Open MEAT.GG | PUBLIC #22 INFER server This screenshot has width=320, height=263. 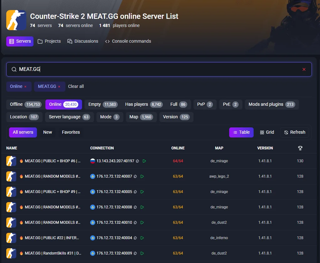tap(52, 238)
